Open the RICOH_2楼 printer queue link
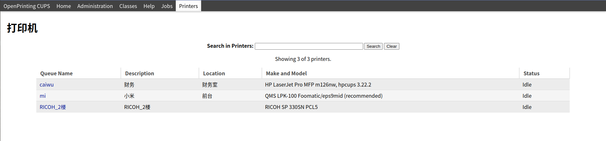Image resolution: width=606 pixels, height=141 pixels. point(53,107)
